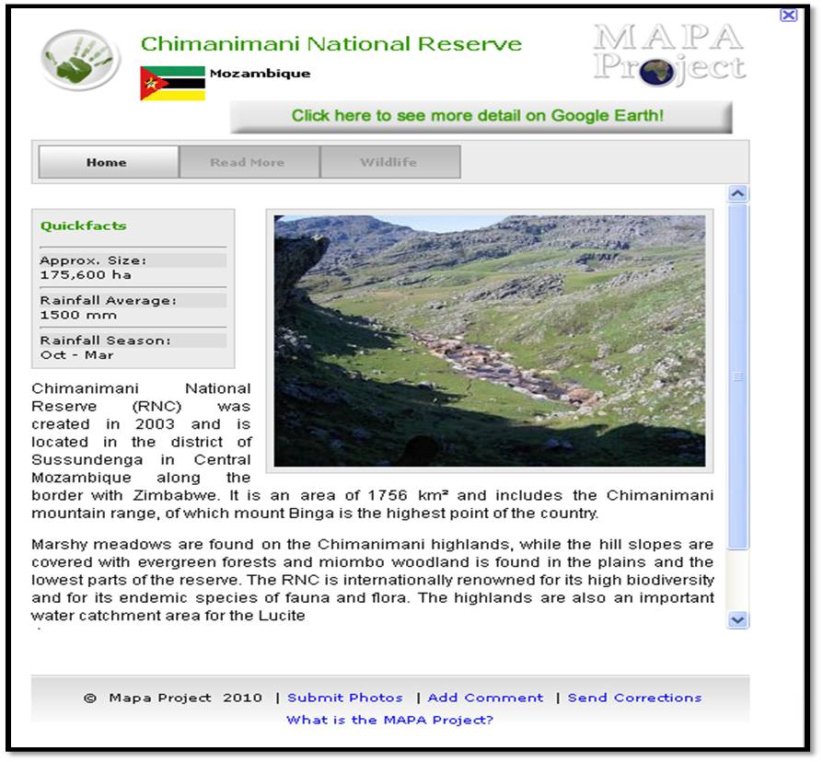Click the Chimanimani mountain valley photo
Viewport: 823px width, 762px height.
(490, 341)
